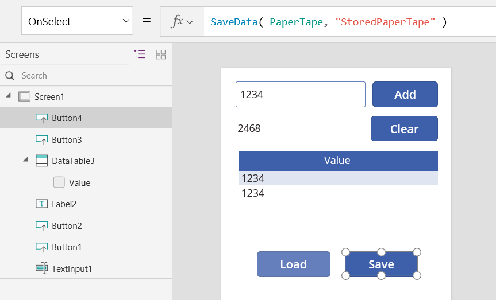Click the 2468 total label
The width and height of the screenshot is (496, 300).
coord(249,128)
